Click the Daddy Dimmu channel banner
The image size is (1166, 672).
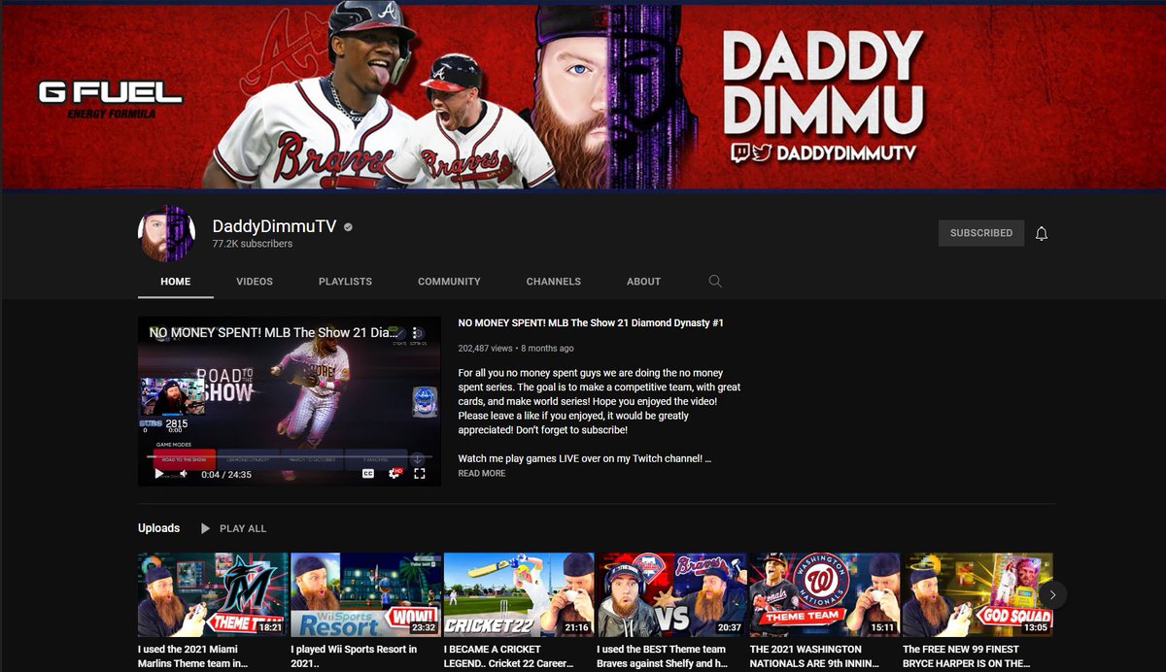pyautogui.click(x=583, y=97)
